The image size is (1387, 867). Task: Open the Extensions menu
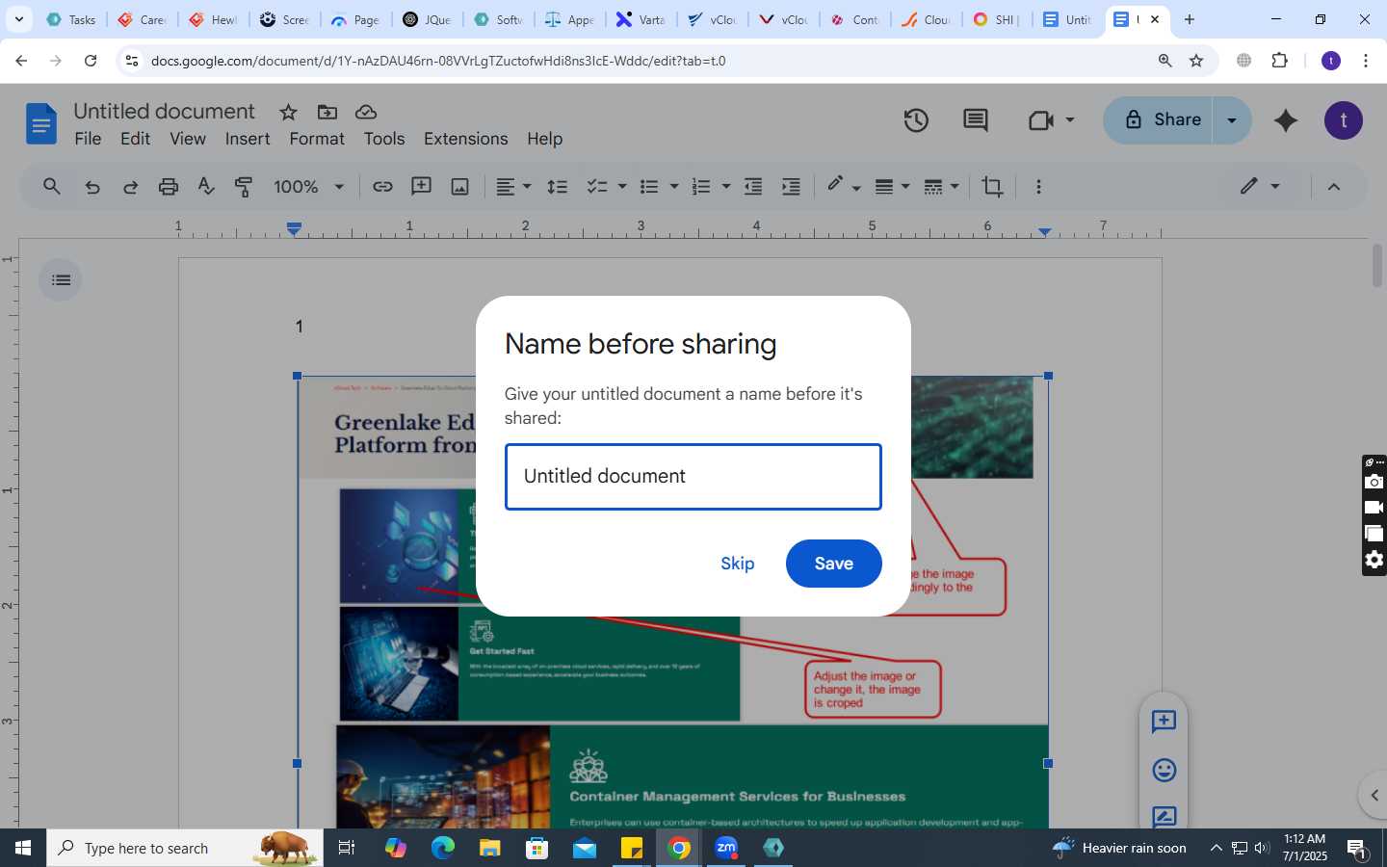465,139
